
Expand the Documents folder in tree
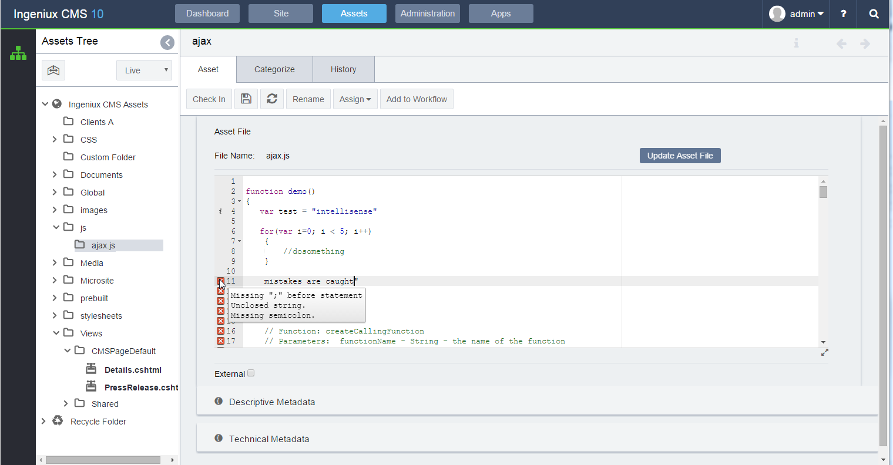click(x=55, y=175)
